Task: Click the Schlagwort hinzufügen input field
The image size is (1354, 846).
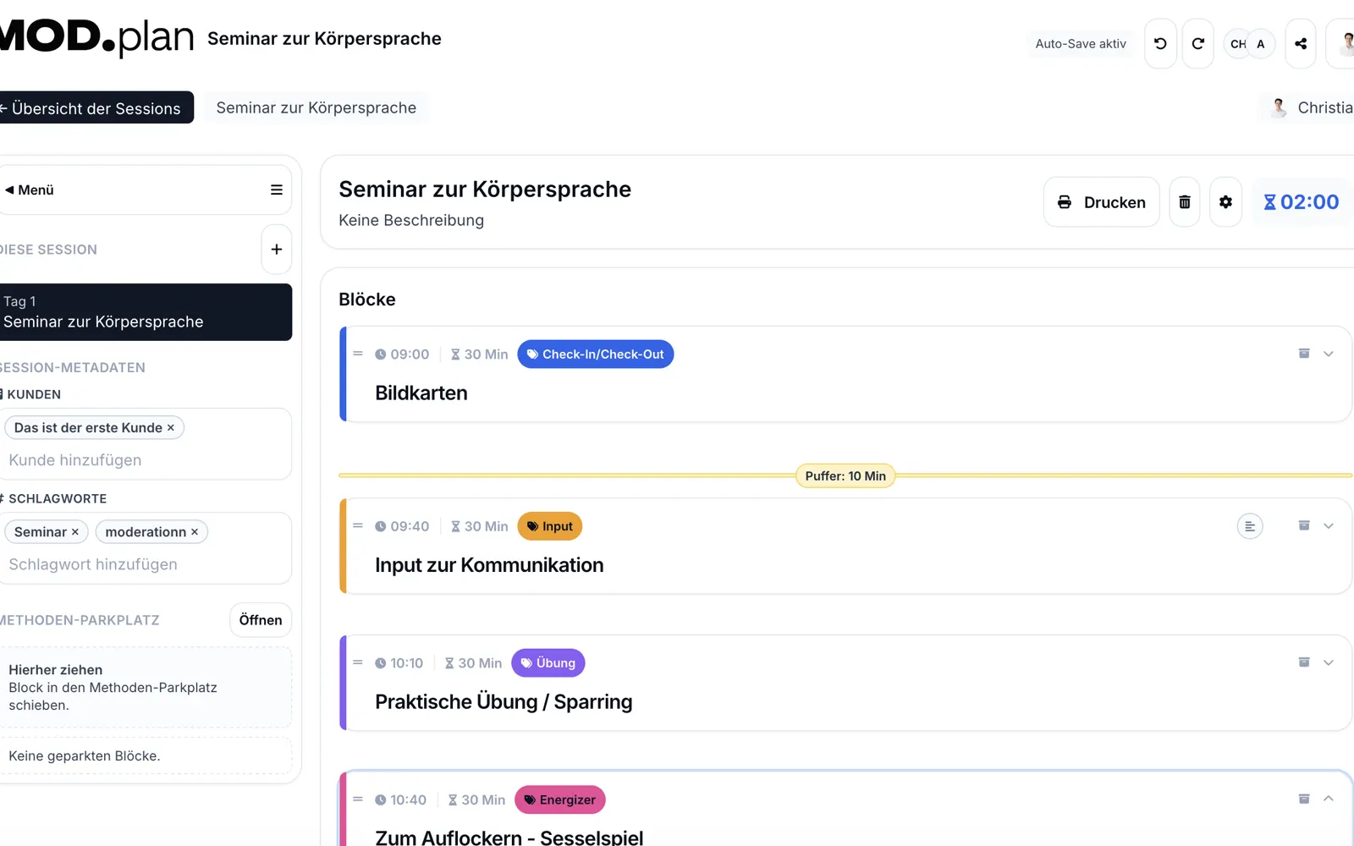Action: [144, 564]
